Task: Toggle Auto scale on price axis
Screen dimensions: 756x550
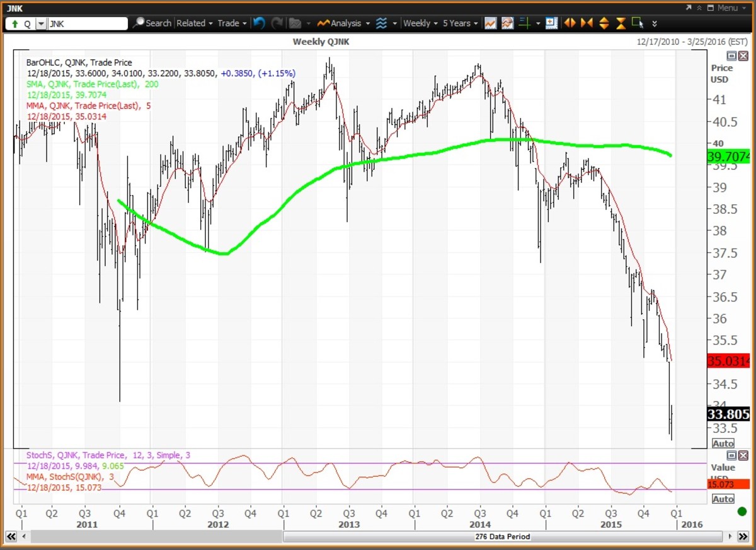Action: (723, 443)
